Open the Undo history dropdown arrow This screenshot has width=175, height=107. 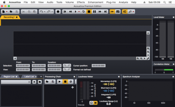(x=45, y=12)
